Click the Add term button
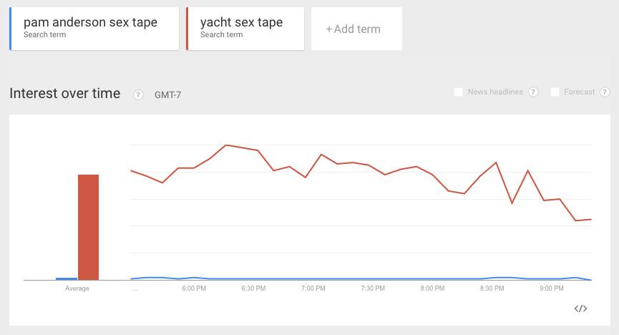This screenshot has height=335, width=619. coord(356,29)
